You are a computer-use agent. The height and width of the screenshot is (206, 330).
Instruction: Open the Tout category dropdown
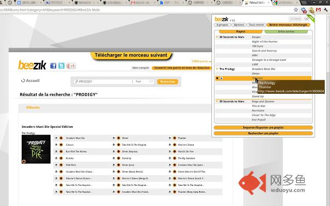tap(144, 81)
